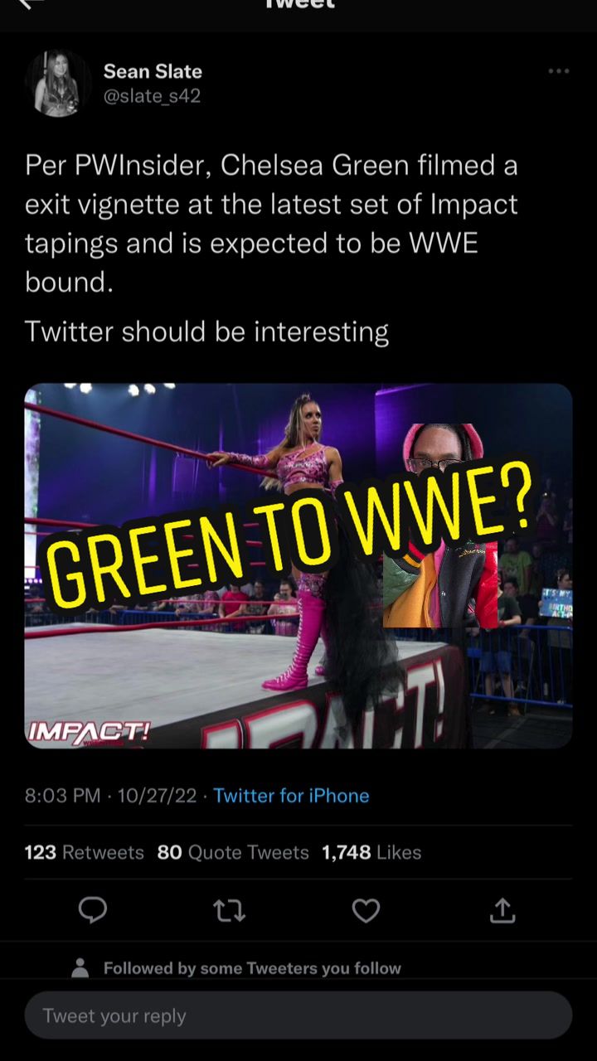Tap the back arrow icon
The height and width of the screenshot is (1061, 597).
pyautogui.click(x=30, y=4)
